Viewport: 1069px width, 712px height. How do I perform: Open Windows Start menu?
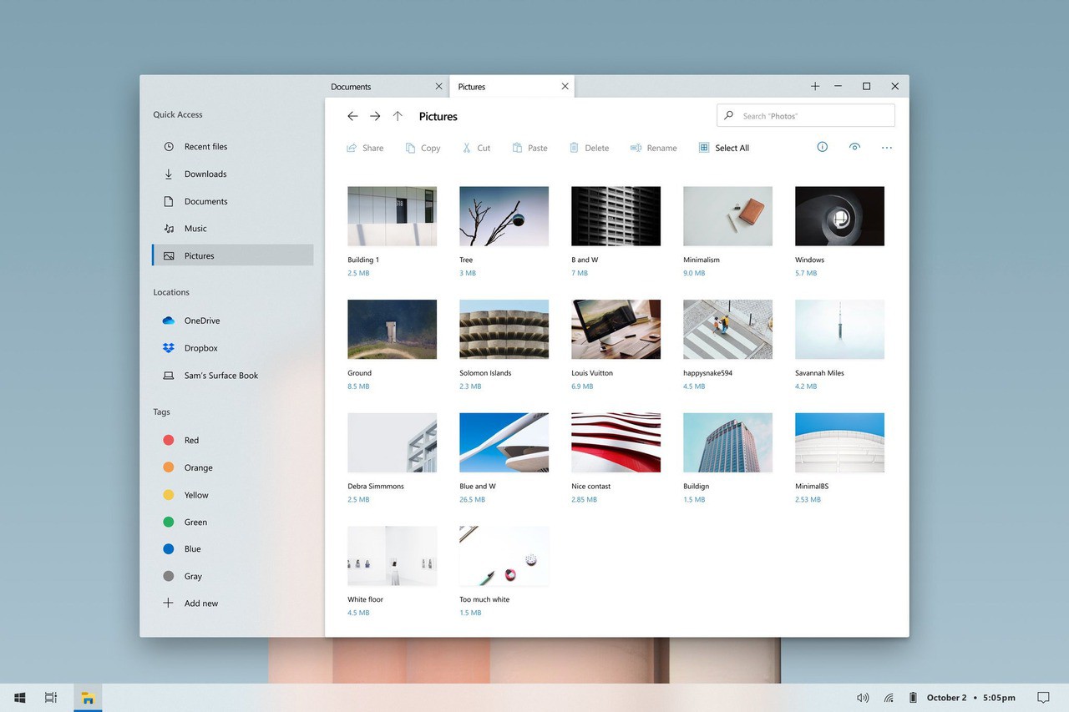click(20, 698)
